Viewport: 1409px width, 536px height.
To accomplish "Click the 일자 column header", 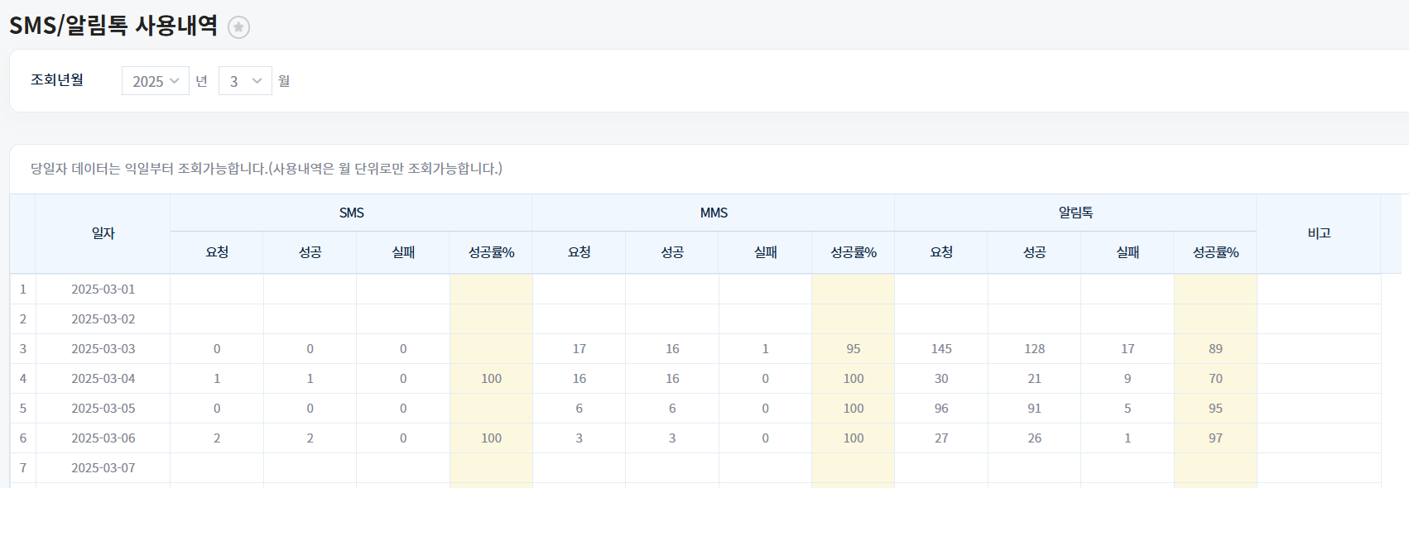I will click(103, 233).
